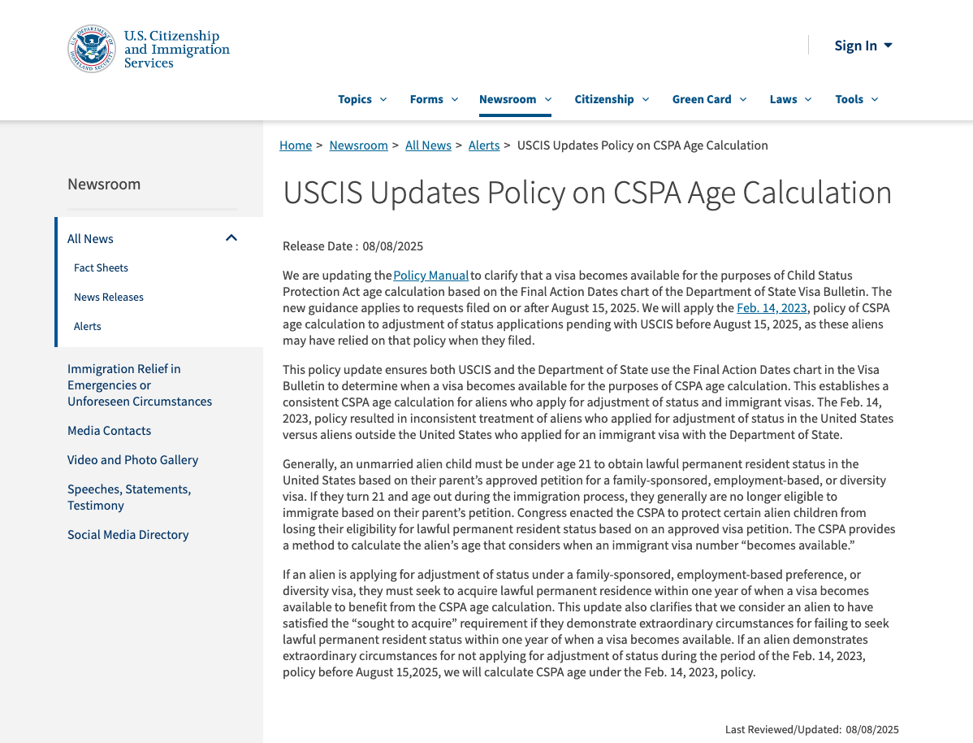Select Fact Sheets in the sidebar
The height and width of the screenshot is (743, 973).
pos(101,267)
